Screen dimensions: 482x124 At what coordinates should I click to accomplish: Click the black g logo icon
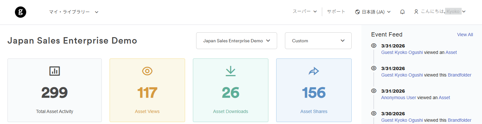tap(20, 12)
